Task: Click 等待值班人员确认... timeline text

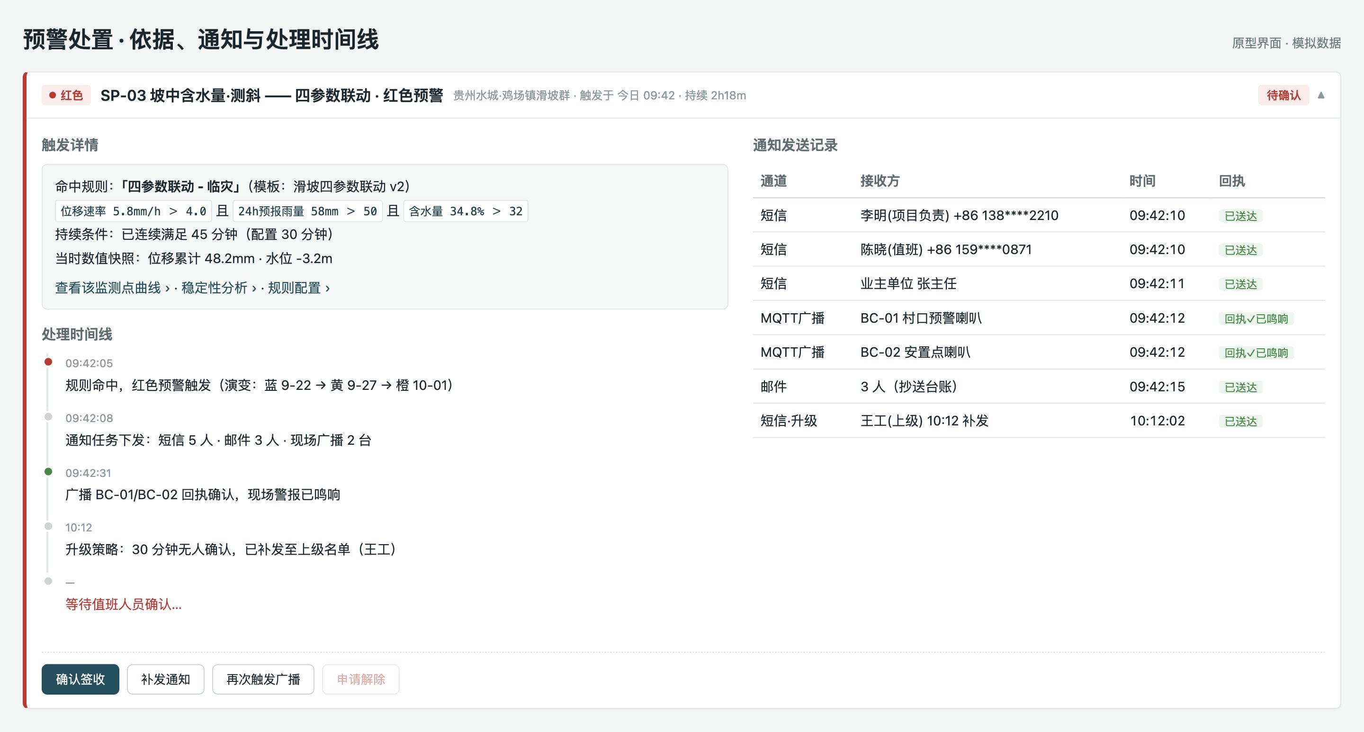Action: (x=123, y=604)
